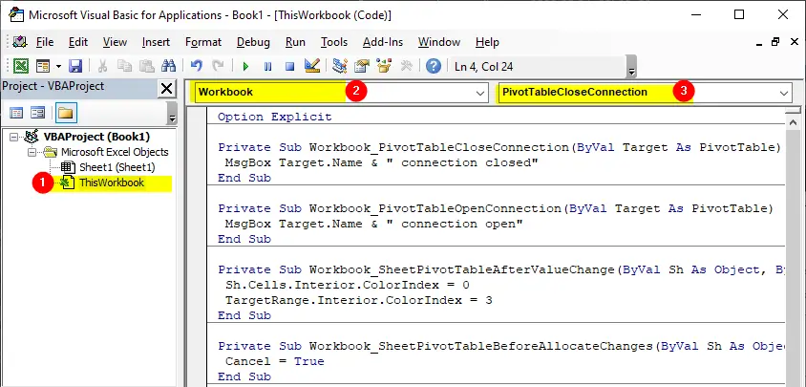Click the Cut scissors icon

tap(102, 66)
